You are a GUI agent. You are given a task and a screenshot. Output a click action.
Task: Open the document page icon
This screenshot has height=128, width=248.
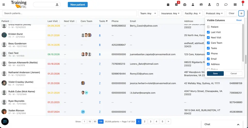[x=218, y=5]
